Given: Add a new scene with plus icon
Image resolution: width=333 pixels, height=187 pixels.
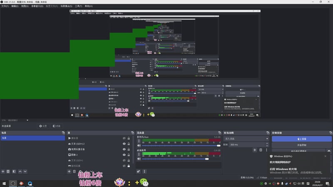Looking at the screenshot, I should 3,171.
